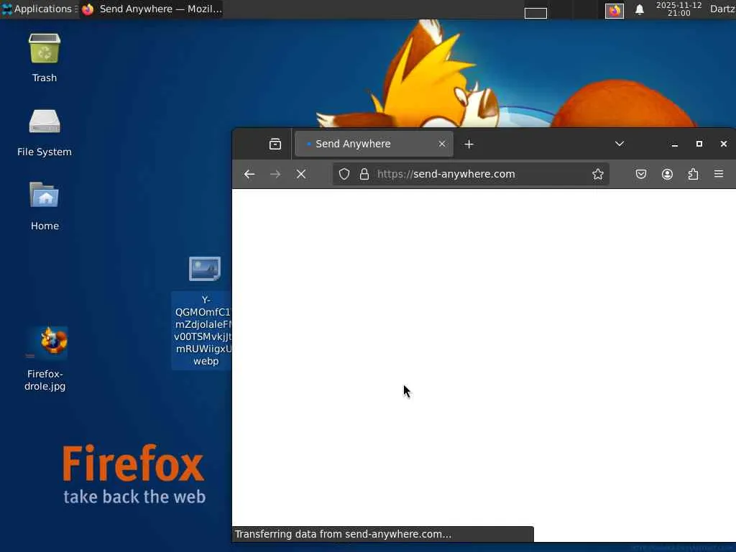Maximize the Firefox window
This screenshot has width=736, height=552.
click(699, 144)
